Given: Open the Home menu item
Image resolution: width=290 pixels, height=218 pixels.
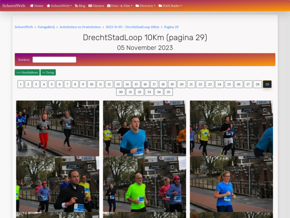Looking at the screenshot, I should 37,6.
